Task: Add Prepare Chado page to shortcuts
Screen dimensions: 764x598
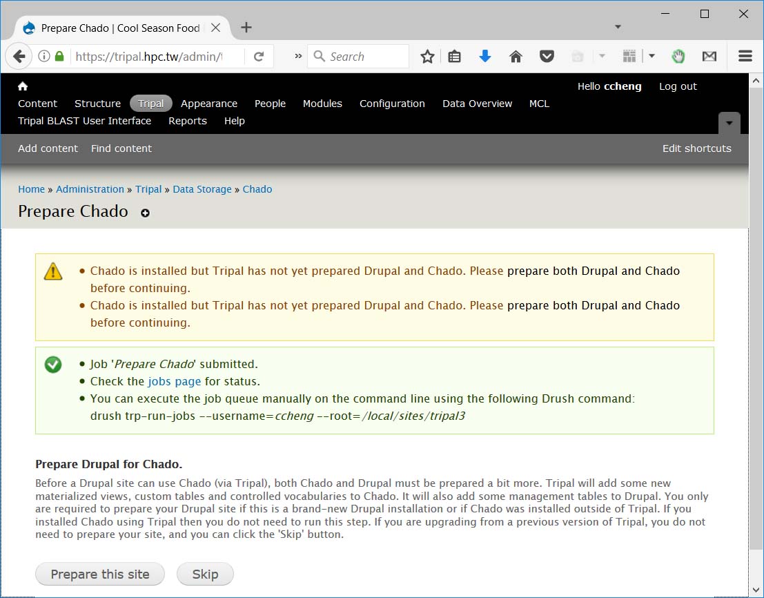Action: [145, 213]
